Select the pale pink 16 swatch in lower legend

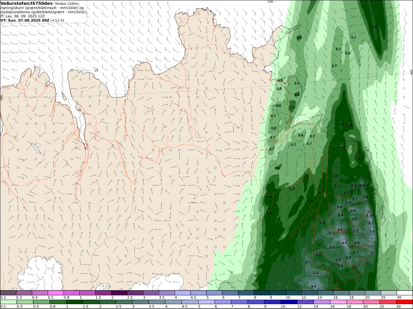pos(338,302)
